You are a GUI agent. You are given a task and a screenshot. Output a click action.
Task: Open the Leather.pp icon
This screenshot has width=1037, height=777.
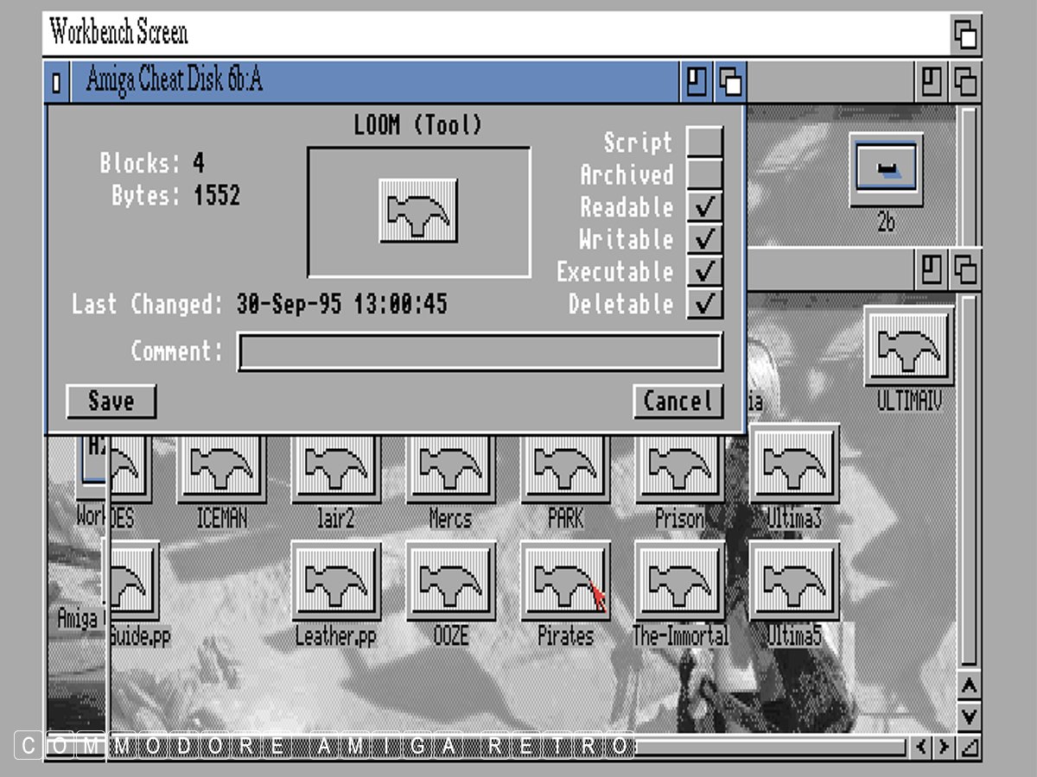pyautogui.click(x=336, y=580)
